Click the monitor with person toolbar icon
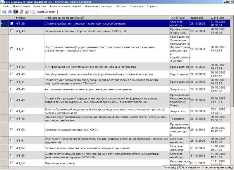The height and width of the screenshot is (170, 234). 16,12
